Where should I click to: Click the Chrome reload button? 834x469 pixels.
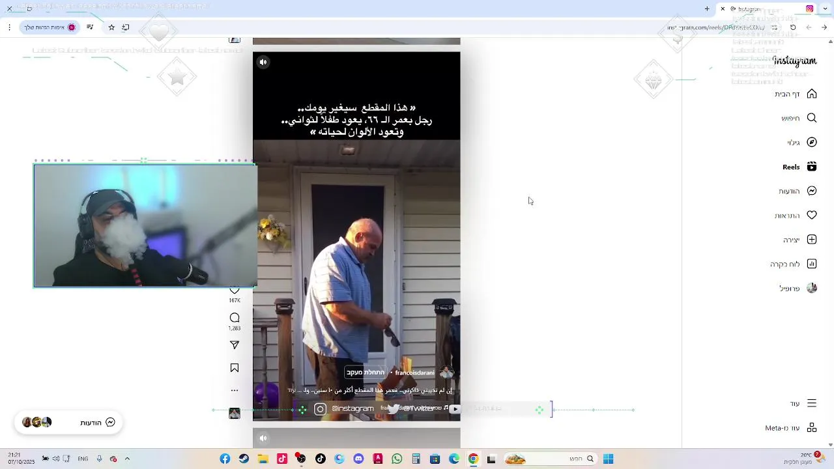point(793,27)
